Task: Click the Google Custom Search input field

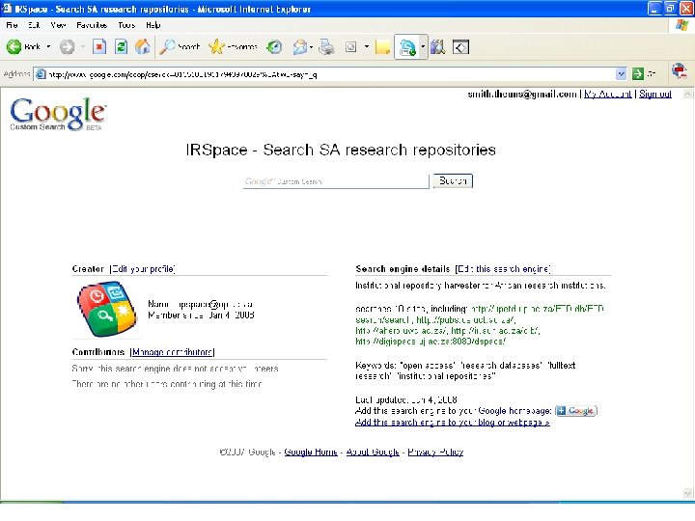Action: [x=336, y=181]
